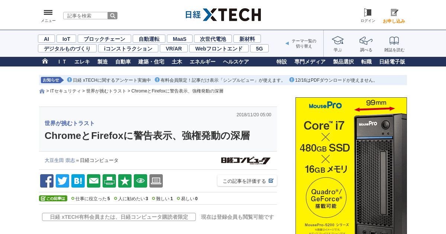Screen dimensions: 446x234
Task: Click the home icon in navigation bar
Action: (45, 61)
